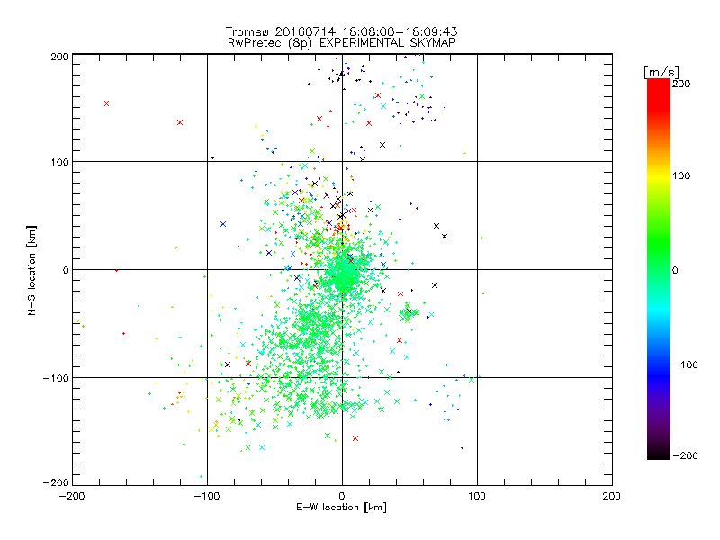
Task: Click the '[m/s]' colorbar unit label
Action: point(661,72)
